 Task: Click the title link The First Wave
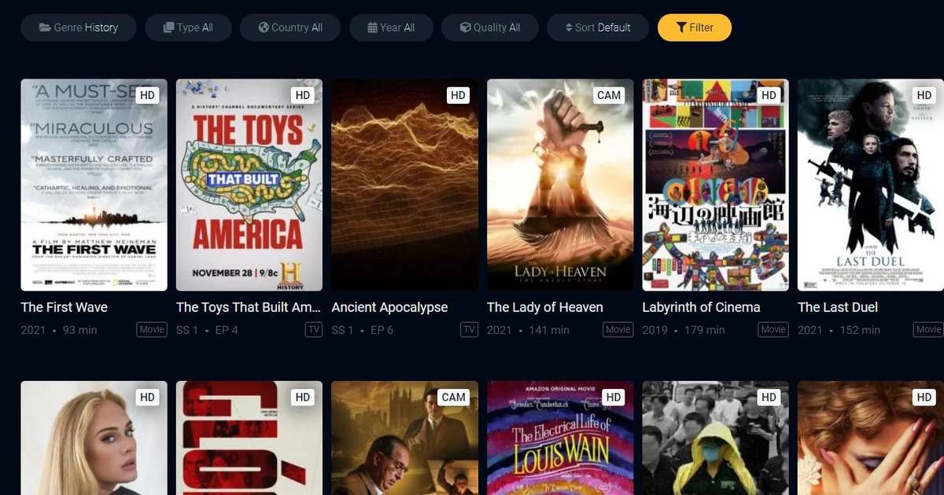pos(64,307)
